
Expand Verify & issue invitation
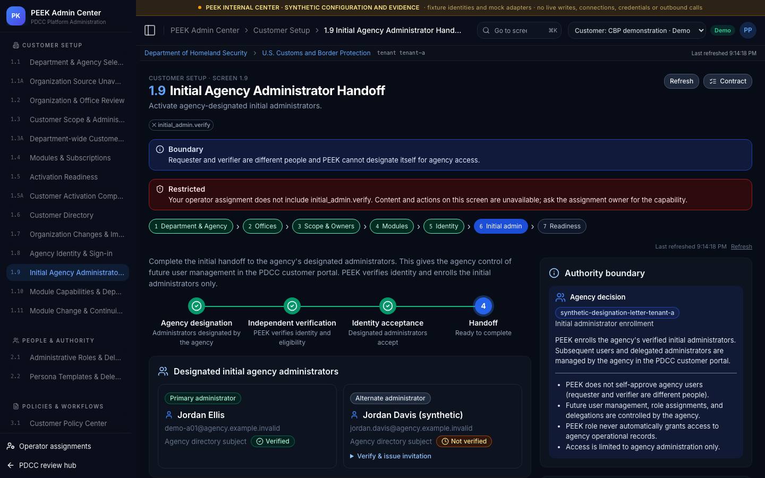point(390,456)
